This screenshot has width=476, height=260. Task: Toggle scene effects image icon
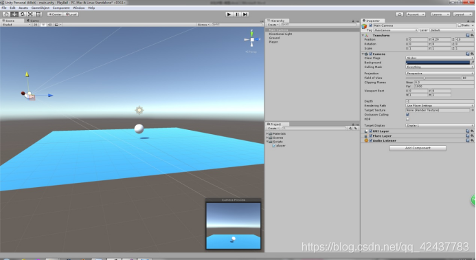pyautogui.click(x=56, y=25)
